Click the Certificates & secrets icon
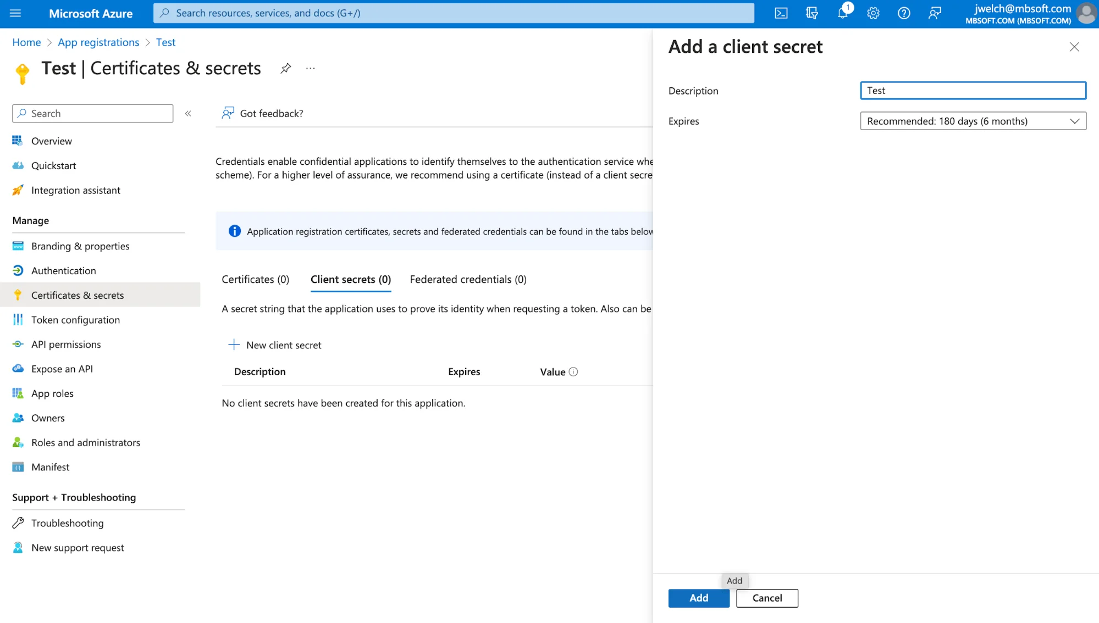 pyautogui.click(x=18, y=294)
